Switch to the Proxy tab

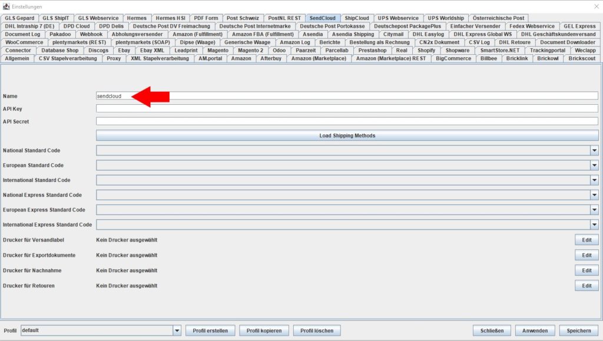[x=114, y=58]
